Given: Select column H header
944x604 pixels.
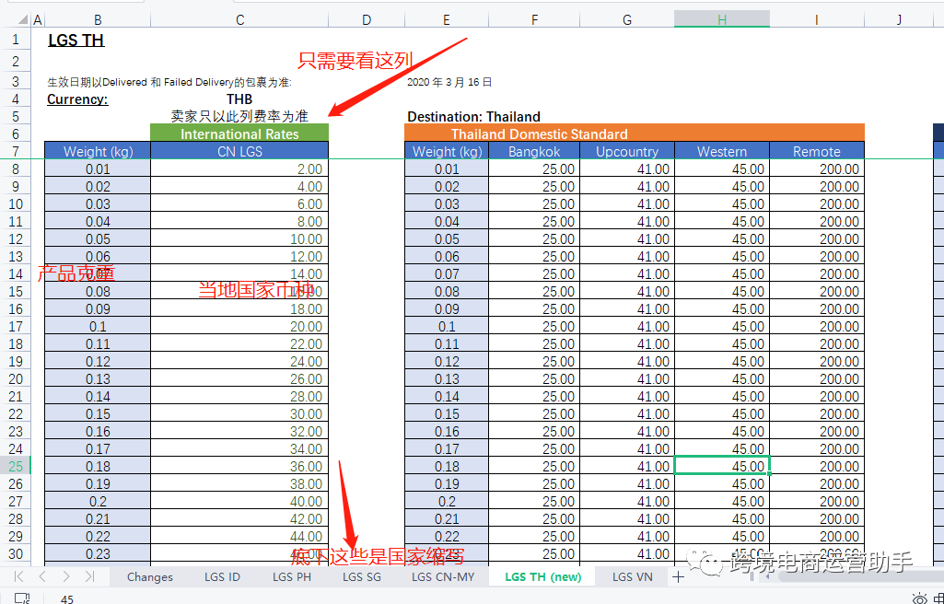Looking at the screenshot, I should (x=722, y=20).
